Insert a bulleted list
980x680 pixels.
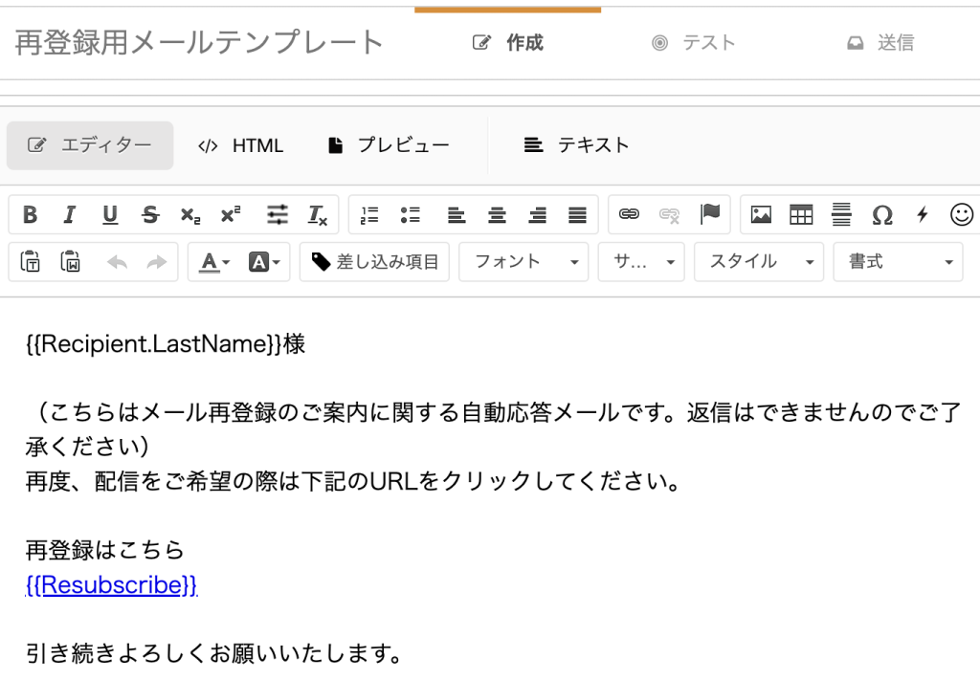tap(411, 215)
